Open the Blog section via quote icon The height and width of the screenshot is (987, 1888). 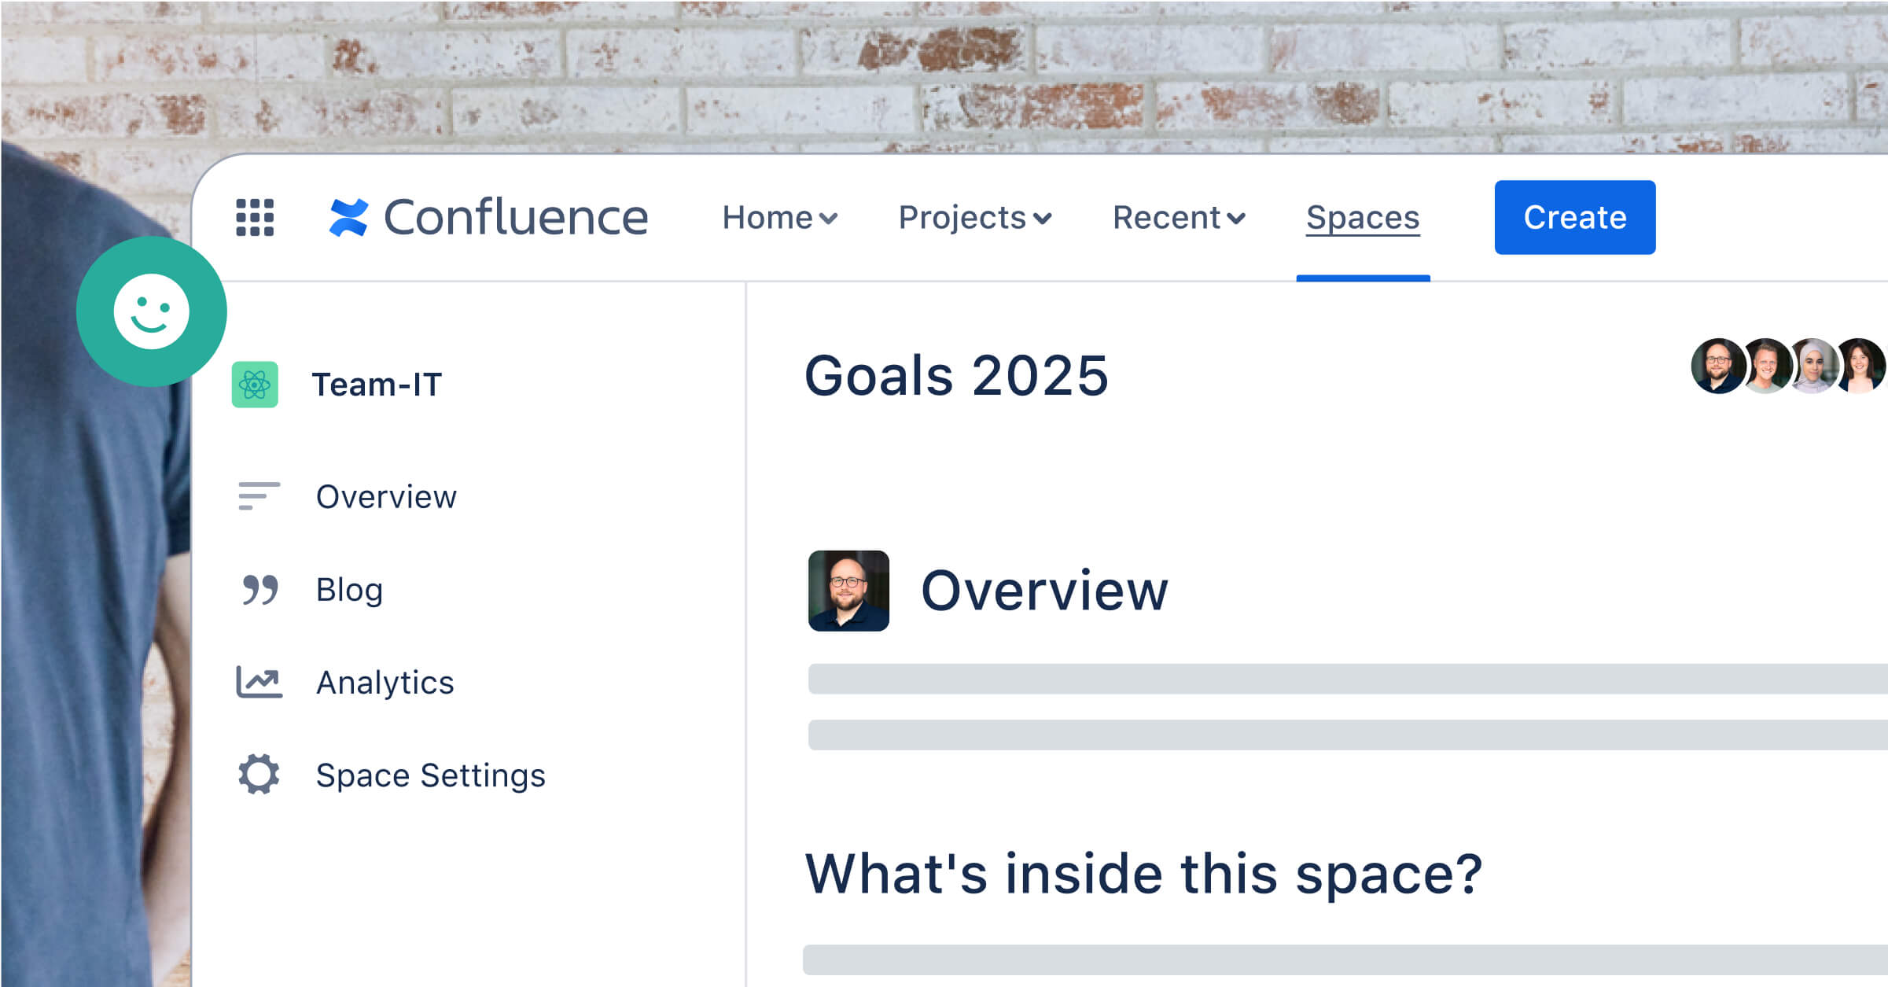point(257,589)
